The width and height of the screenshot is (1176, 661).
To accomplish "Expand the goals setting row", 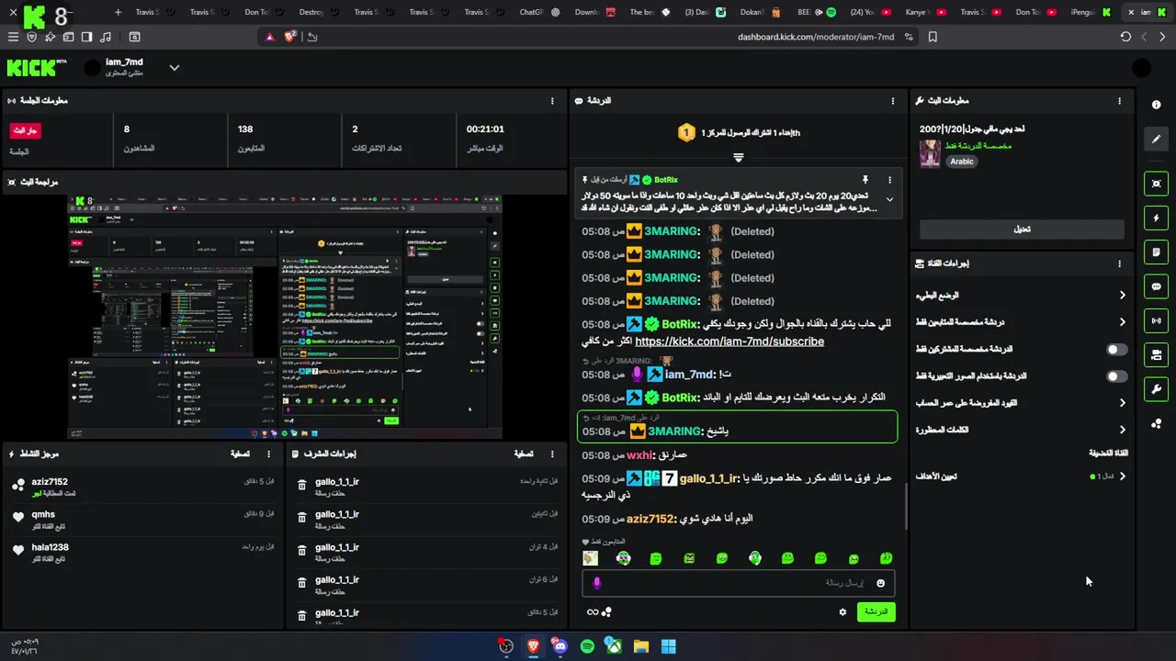I will pos(1020,476).
